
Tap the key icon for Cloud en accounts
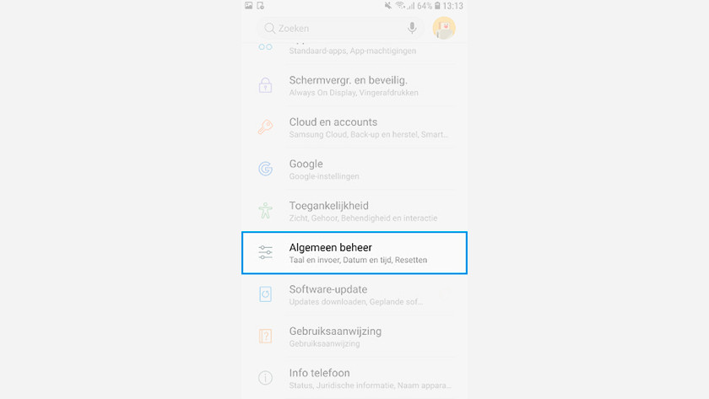265,127
